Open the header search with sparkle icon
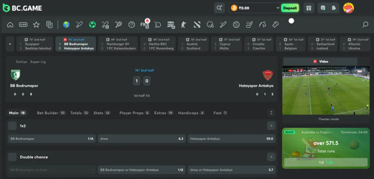The width and height of the screenshot is (374, 179). tap(220, 8)
